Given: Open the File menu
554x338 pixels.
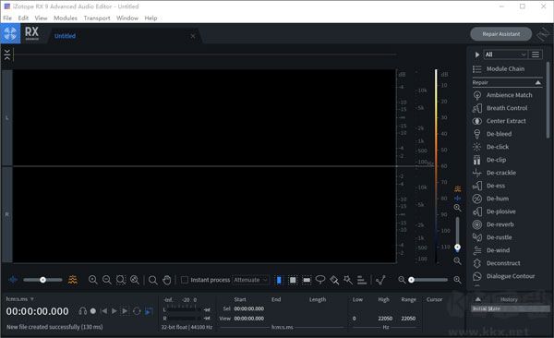Looking at the screenshot, I should point(7,18).
